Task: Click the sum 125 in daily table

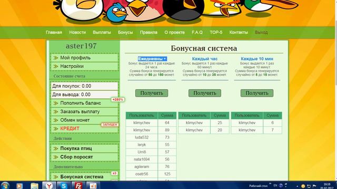Action: point(167,174)
